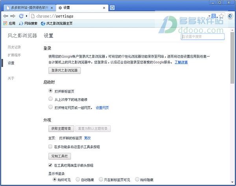
Task: Select 从上次停下的地方继续 radio option
Action: click(51, 99)
